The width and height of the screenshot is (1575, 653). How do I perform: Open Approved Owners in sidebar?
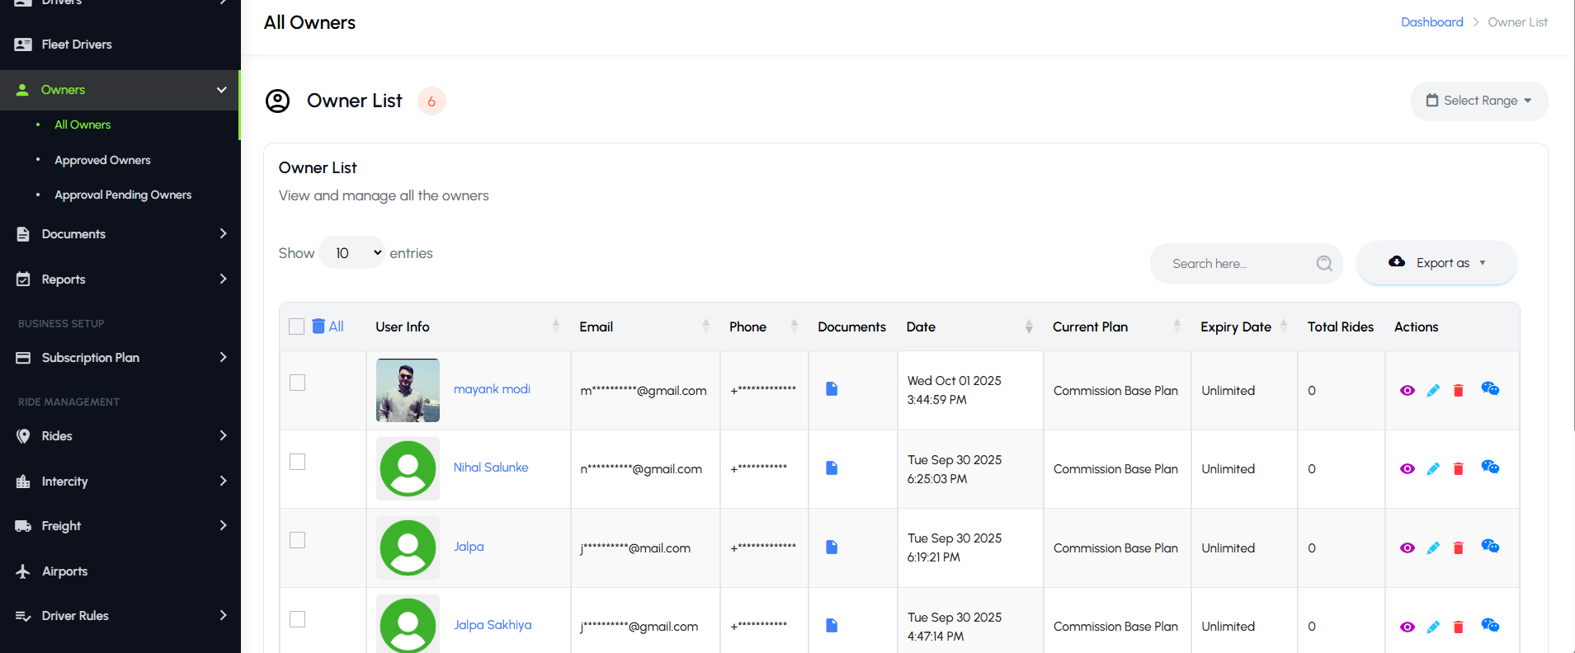[x=102, y=160]
